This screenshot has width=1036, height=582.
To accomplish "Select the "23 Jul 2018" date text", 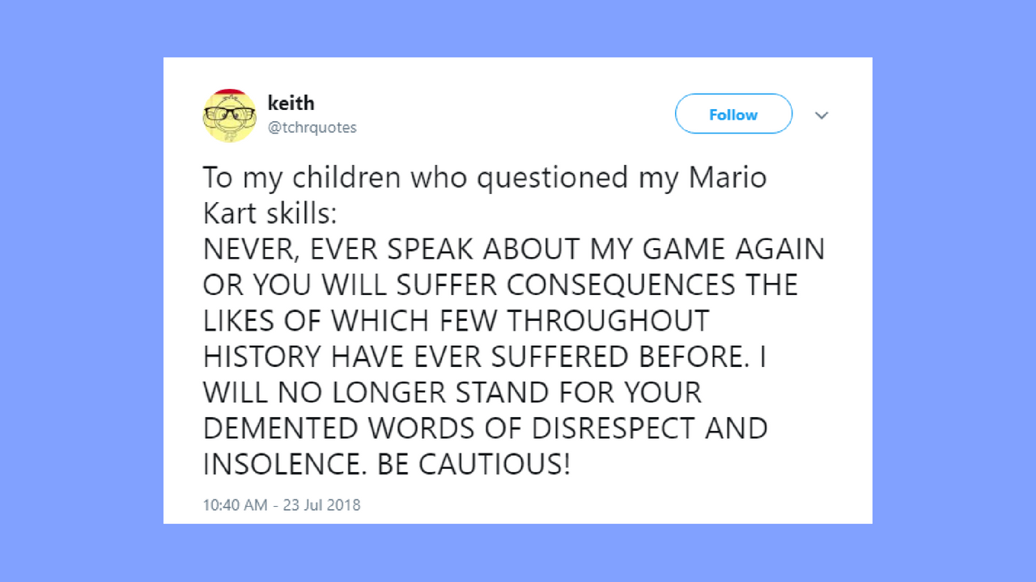I will (321, 505).
